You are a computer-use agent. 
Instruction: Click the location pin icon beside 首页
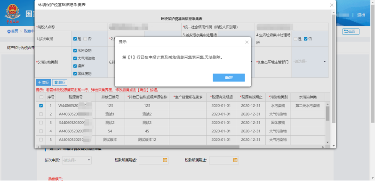point(9,32)
